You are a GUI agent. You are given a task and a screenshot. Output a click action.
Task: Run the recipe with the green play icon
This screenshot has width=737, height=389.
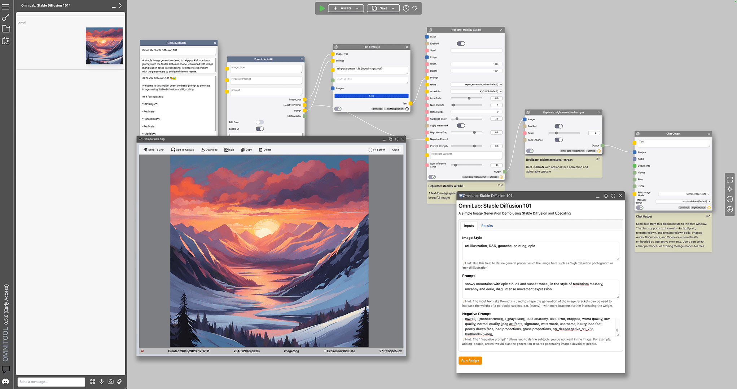(322, 8)
